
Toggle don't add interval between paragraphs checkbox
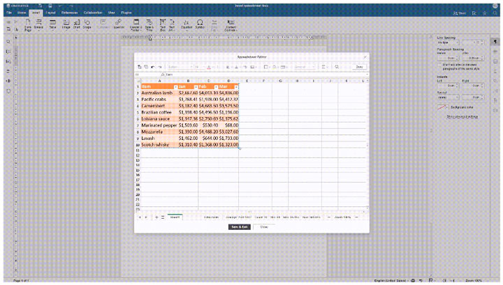(x=439, y=65)
